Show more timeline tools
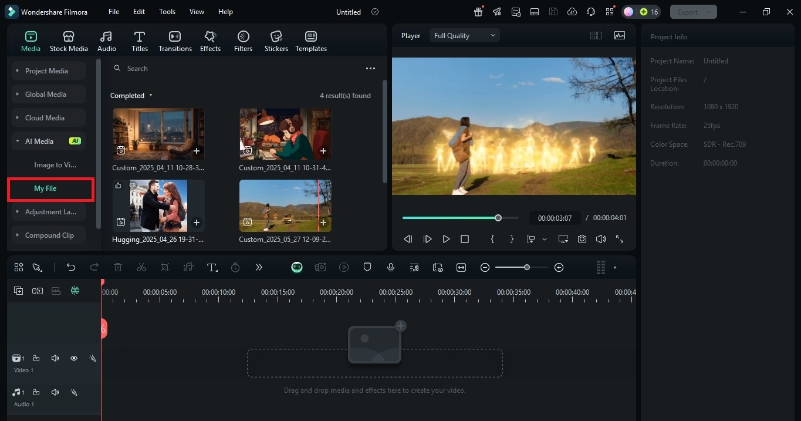 tap(259, 267)
